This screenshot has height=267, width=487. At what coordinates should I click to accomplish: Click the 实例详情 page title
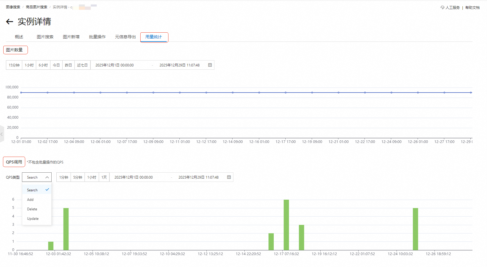(34, 21)
